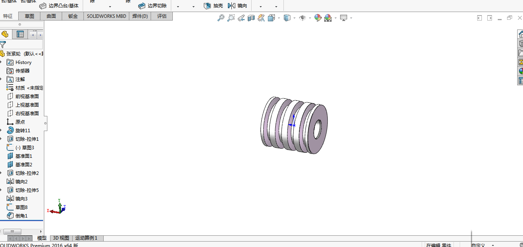Switch to the 评估 Evaluate tab
This screenshot has width=523, height=247.
tap(162, 16)
